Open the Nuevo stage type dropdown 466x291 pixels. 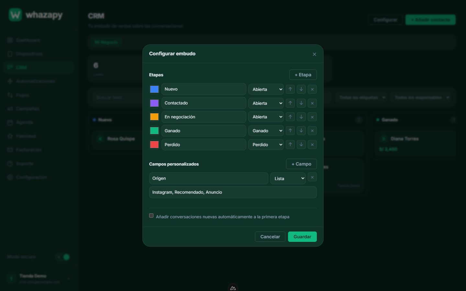click(x=266, y=89)
